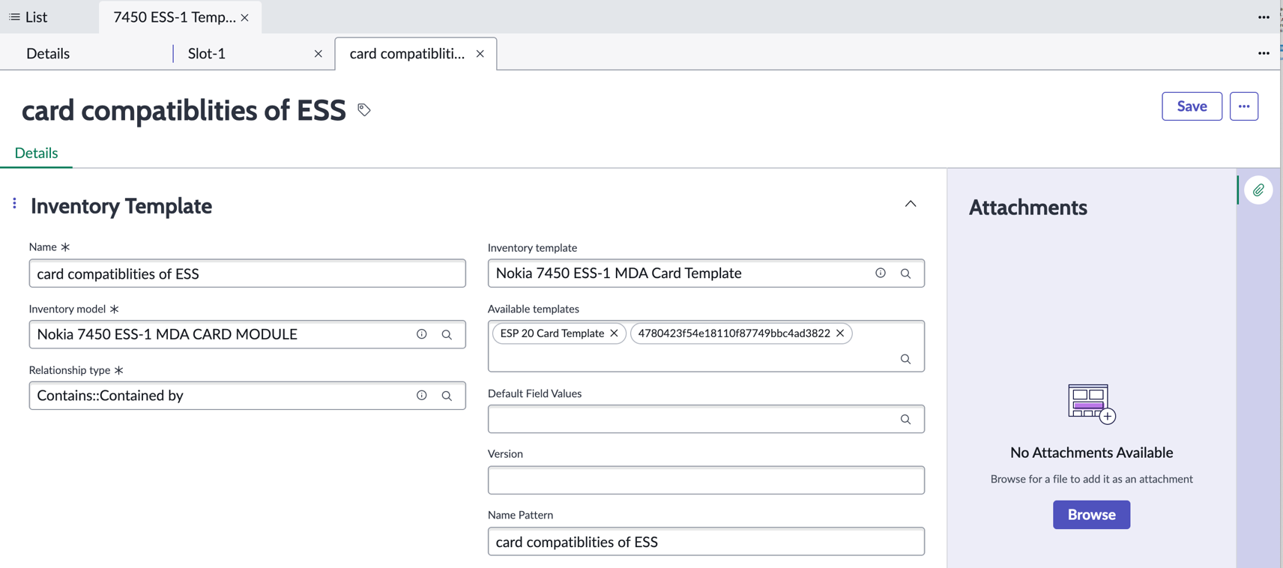
Task: Click the List hamburger icon
Action: (x=14, y=16)
